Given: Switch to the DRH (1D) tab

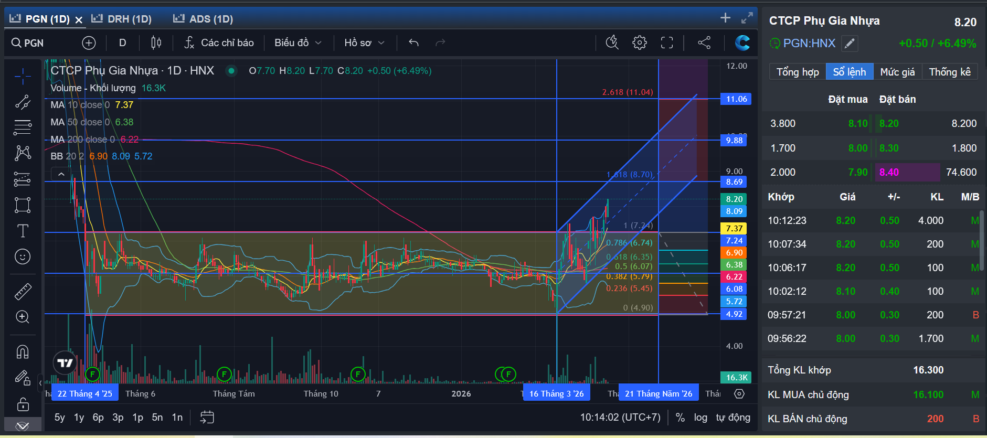Looking at the screenshot, I should (122, 19).
